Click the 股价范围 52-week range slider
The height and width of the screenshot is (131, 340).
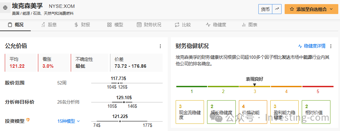[x=127, y=83]
